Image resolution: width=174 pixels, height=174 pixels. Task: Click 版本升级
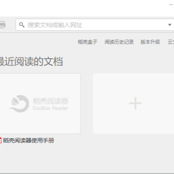(x=150, y=42)
